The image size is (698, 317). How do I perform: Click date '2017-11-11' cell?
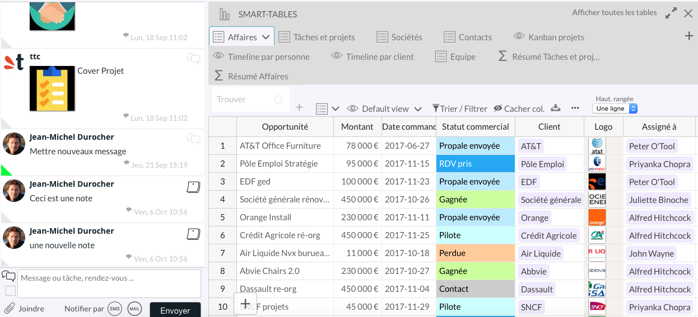[408, 217]
